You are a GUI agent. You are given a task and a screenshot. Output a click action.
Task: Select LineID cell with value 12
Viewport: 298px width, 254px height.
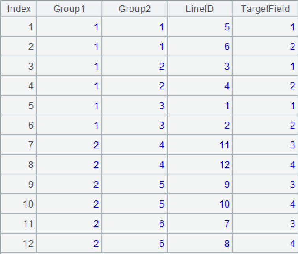200,165
